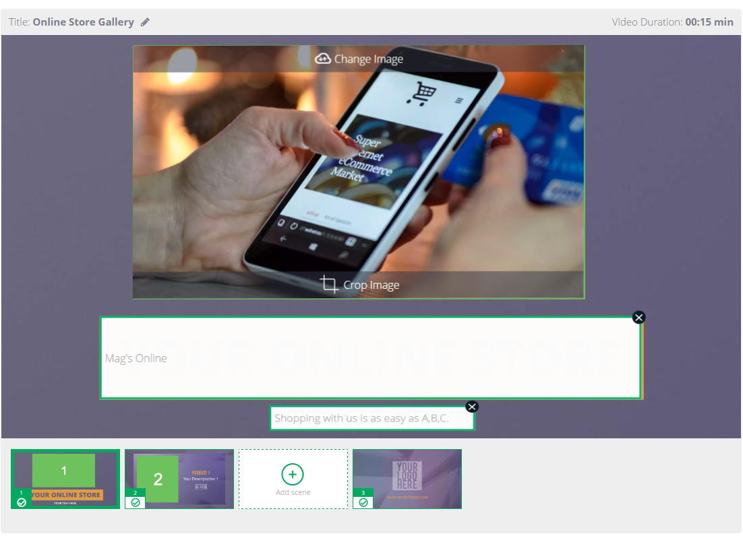The height and width of the screenshot is (542, 743).
Task: Click the Add scene label
Action: 293,492
